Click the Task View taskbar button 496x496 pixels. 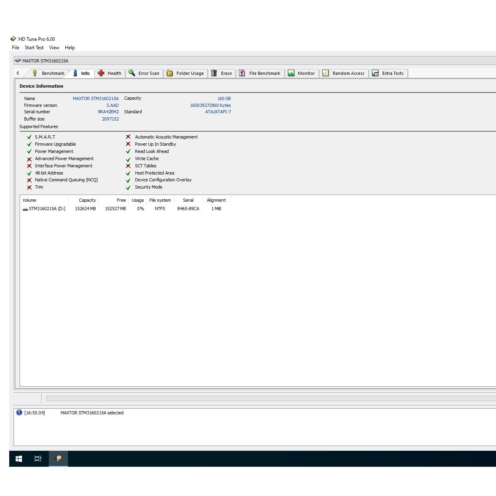[38, 459]
